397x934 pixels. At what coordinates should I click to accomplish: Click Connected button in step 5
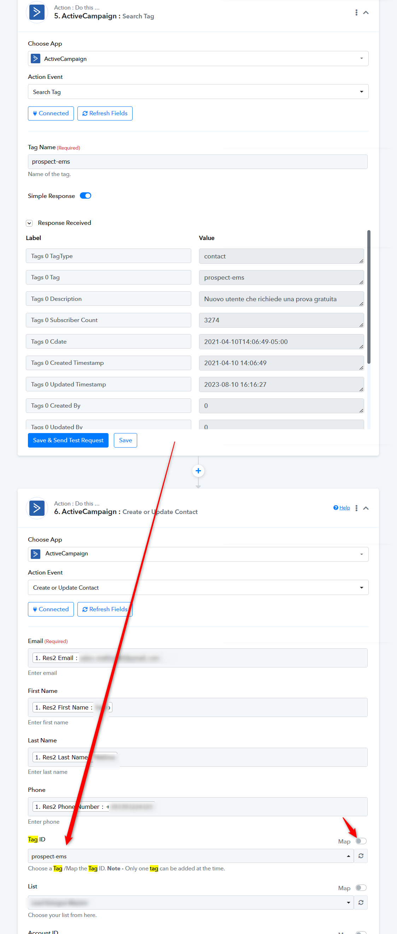(51, 113)
